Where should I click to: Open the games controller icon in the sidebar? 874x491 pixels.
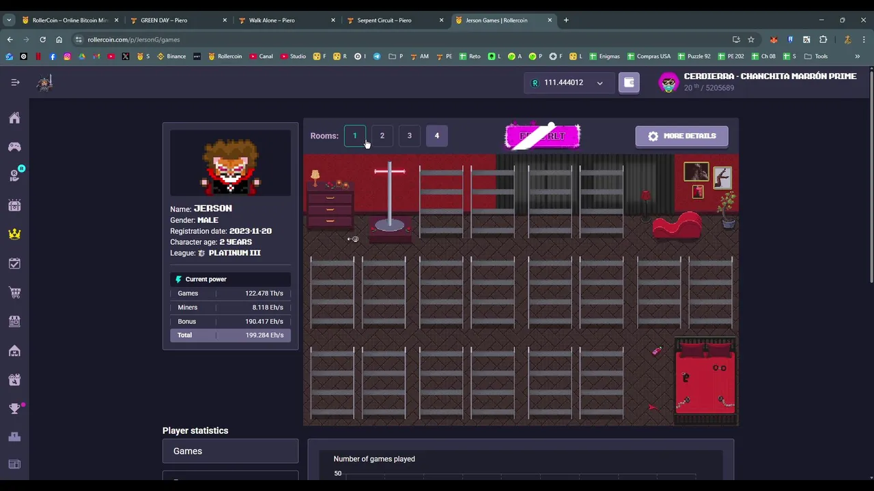14,147
